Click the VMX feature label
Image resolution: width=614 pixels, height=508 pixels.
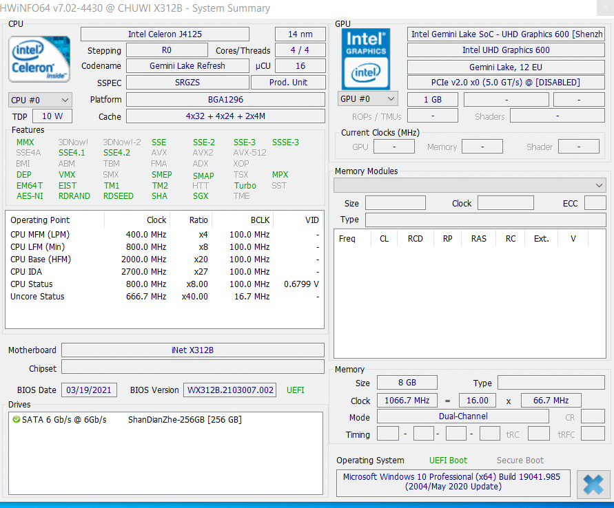[x=67, y=175]
